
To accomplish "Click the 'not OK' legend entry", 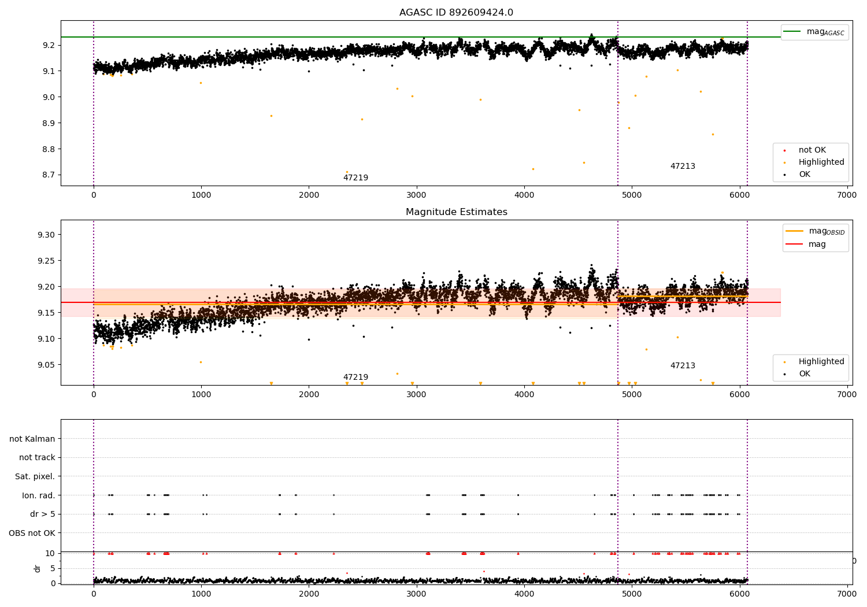I will (812, 150).
